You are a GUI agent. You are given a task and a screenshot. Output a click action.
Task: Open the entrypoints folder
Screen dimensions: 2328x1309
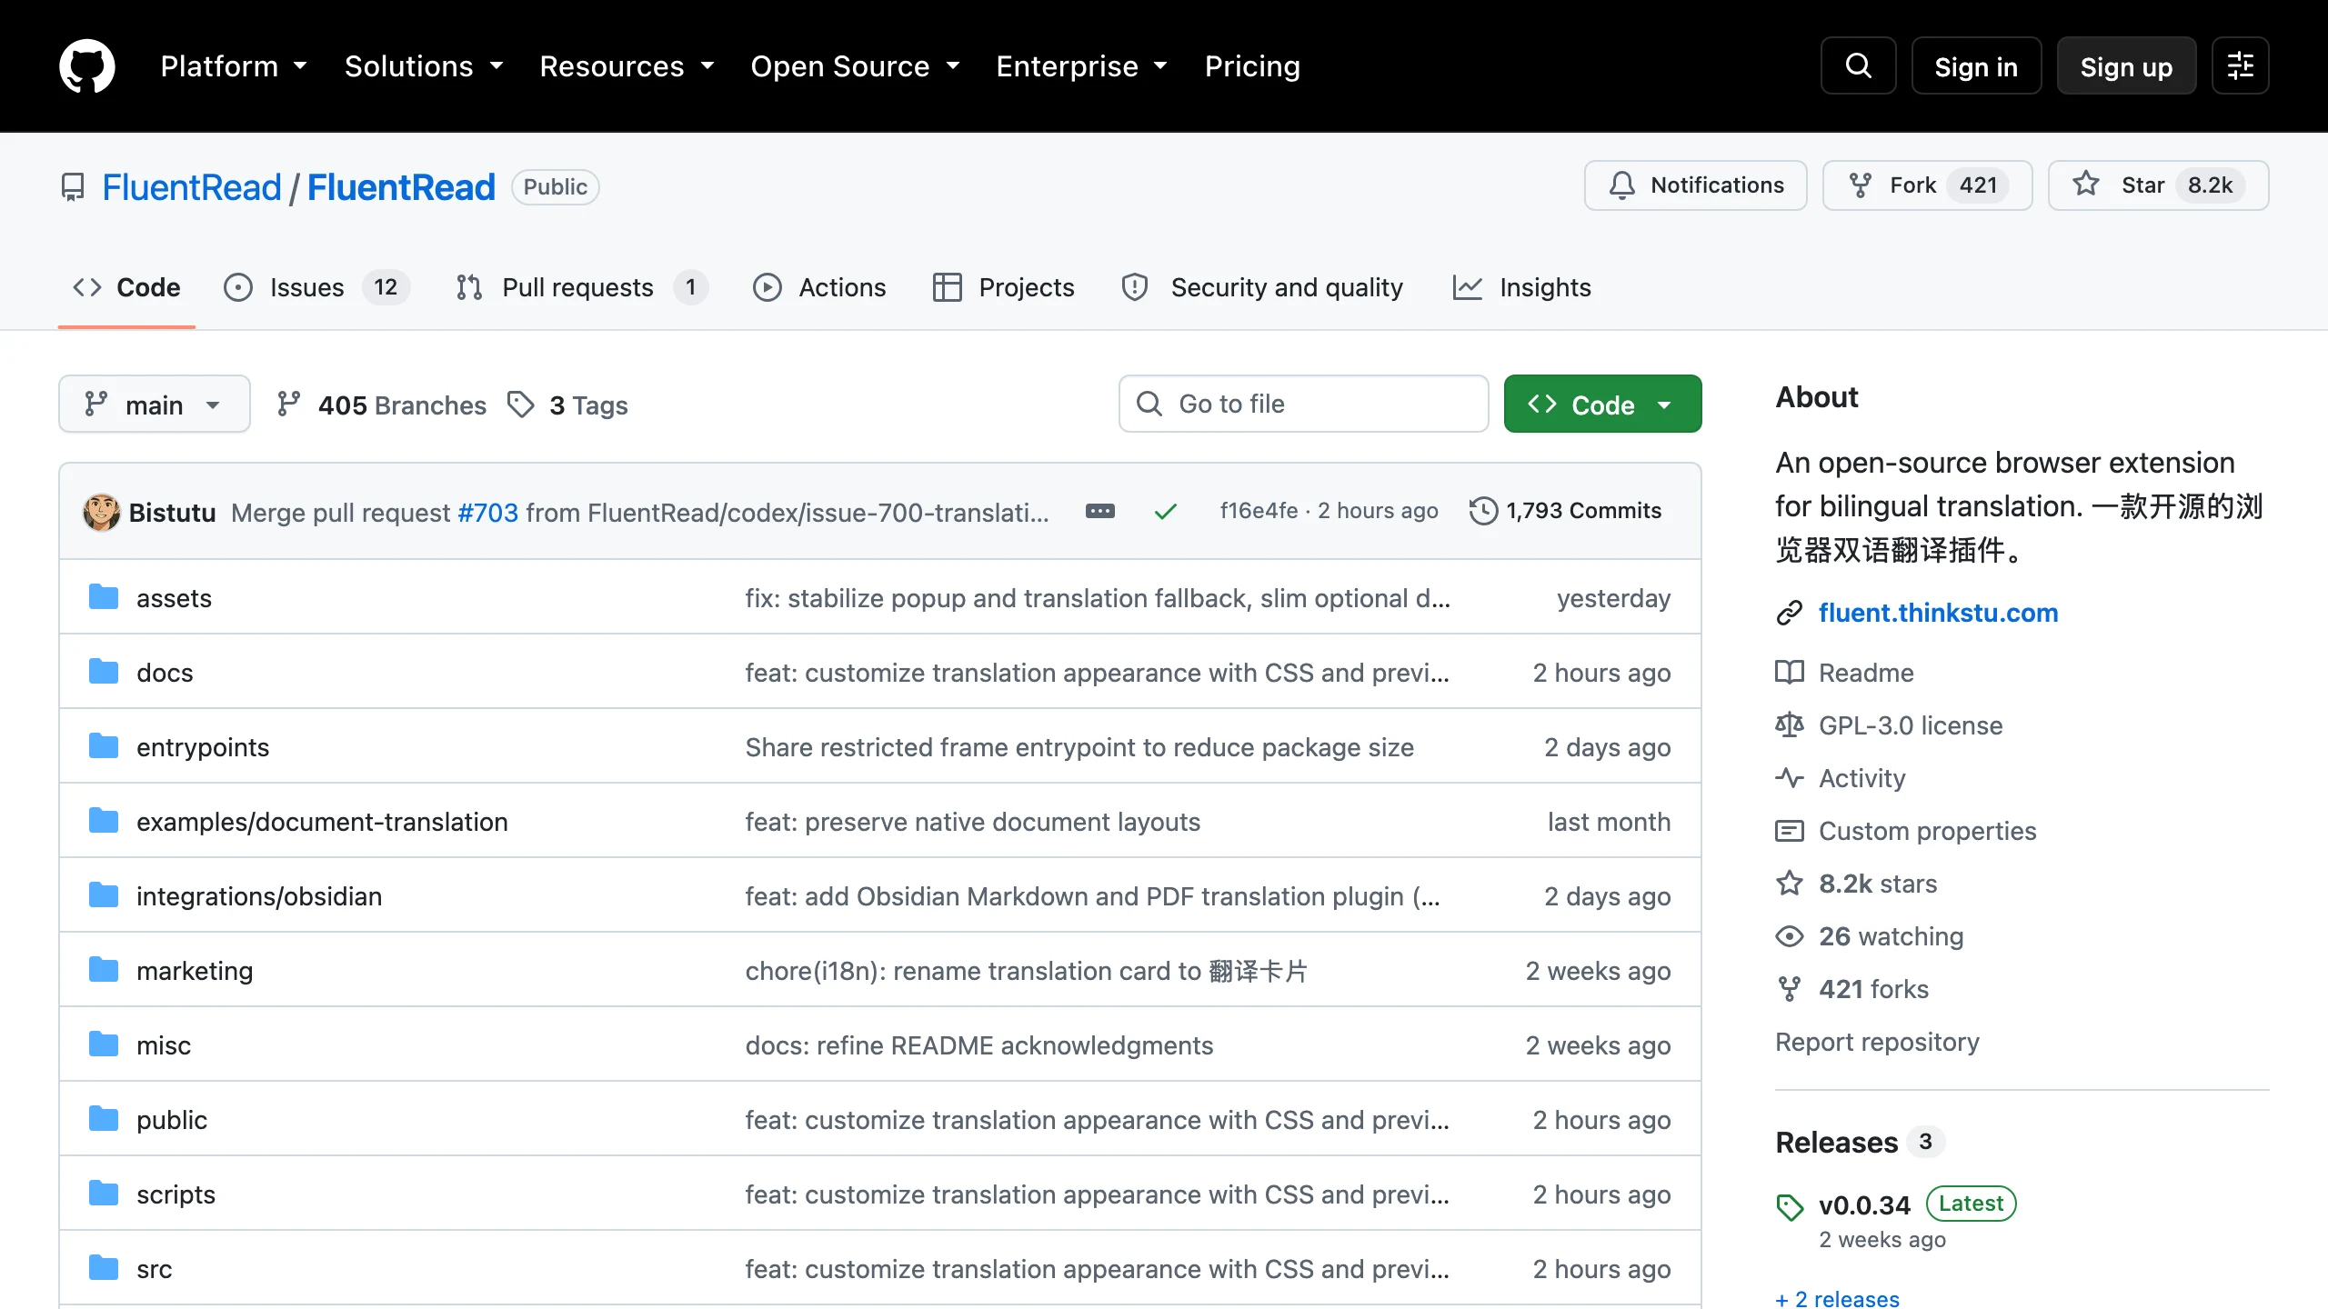tap(203, 747)
